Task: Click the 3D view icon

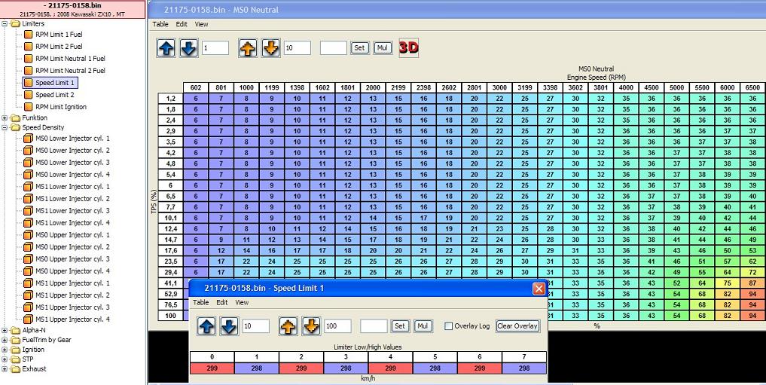Action: (x=408, y=47)
